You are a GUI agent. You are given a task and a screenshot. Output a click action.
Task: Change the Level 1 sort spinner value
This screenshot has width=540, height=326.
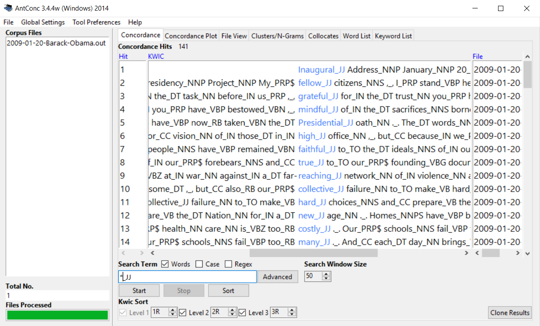point(173,312)
